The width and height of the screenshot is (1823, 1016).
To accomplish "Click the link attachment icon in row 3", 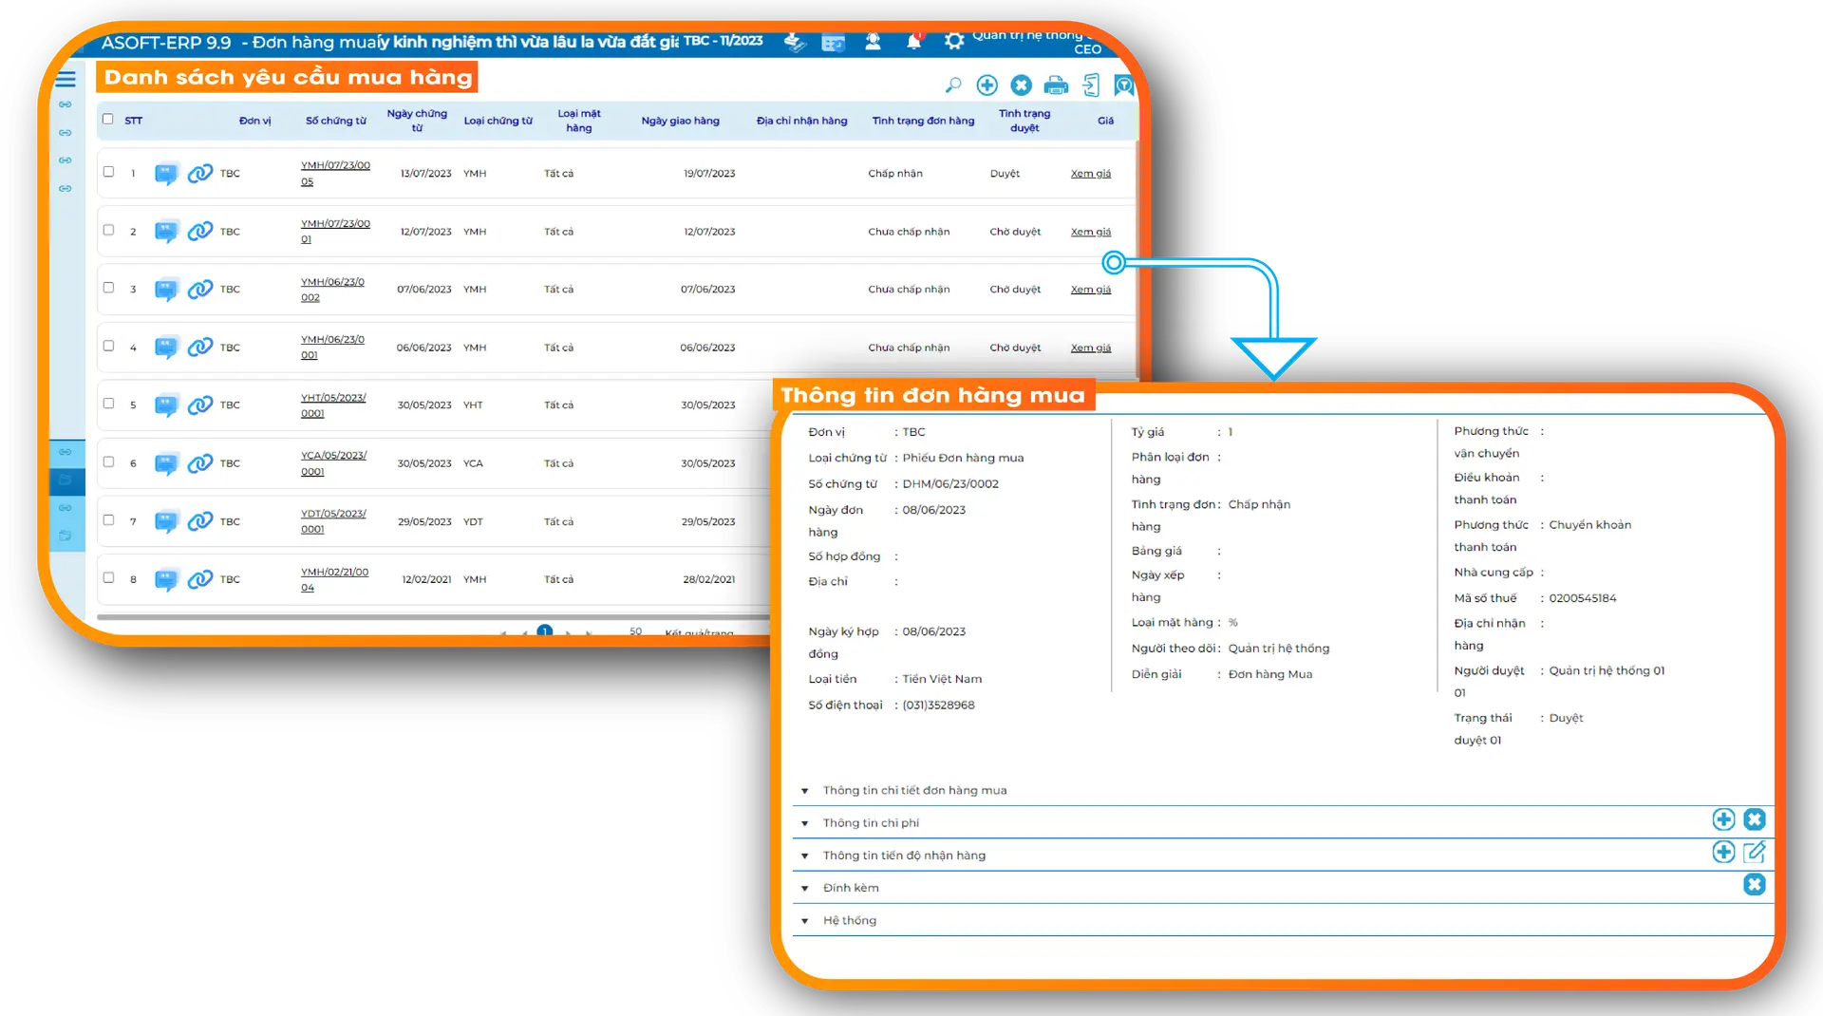I will click(x=200, y=290).
